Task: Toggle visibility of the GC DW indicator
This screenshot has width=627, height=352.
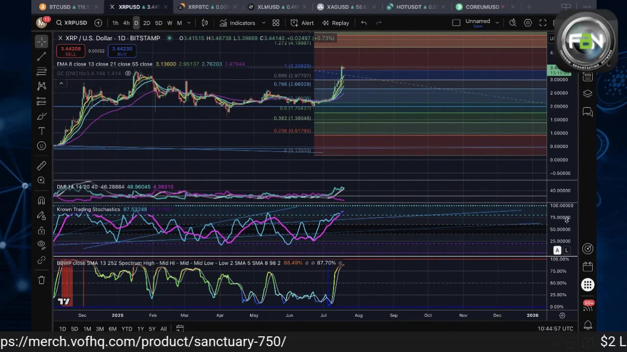Action: pyautogui.click(x=128, y=73)
